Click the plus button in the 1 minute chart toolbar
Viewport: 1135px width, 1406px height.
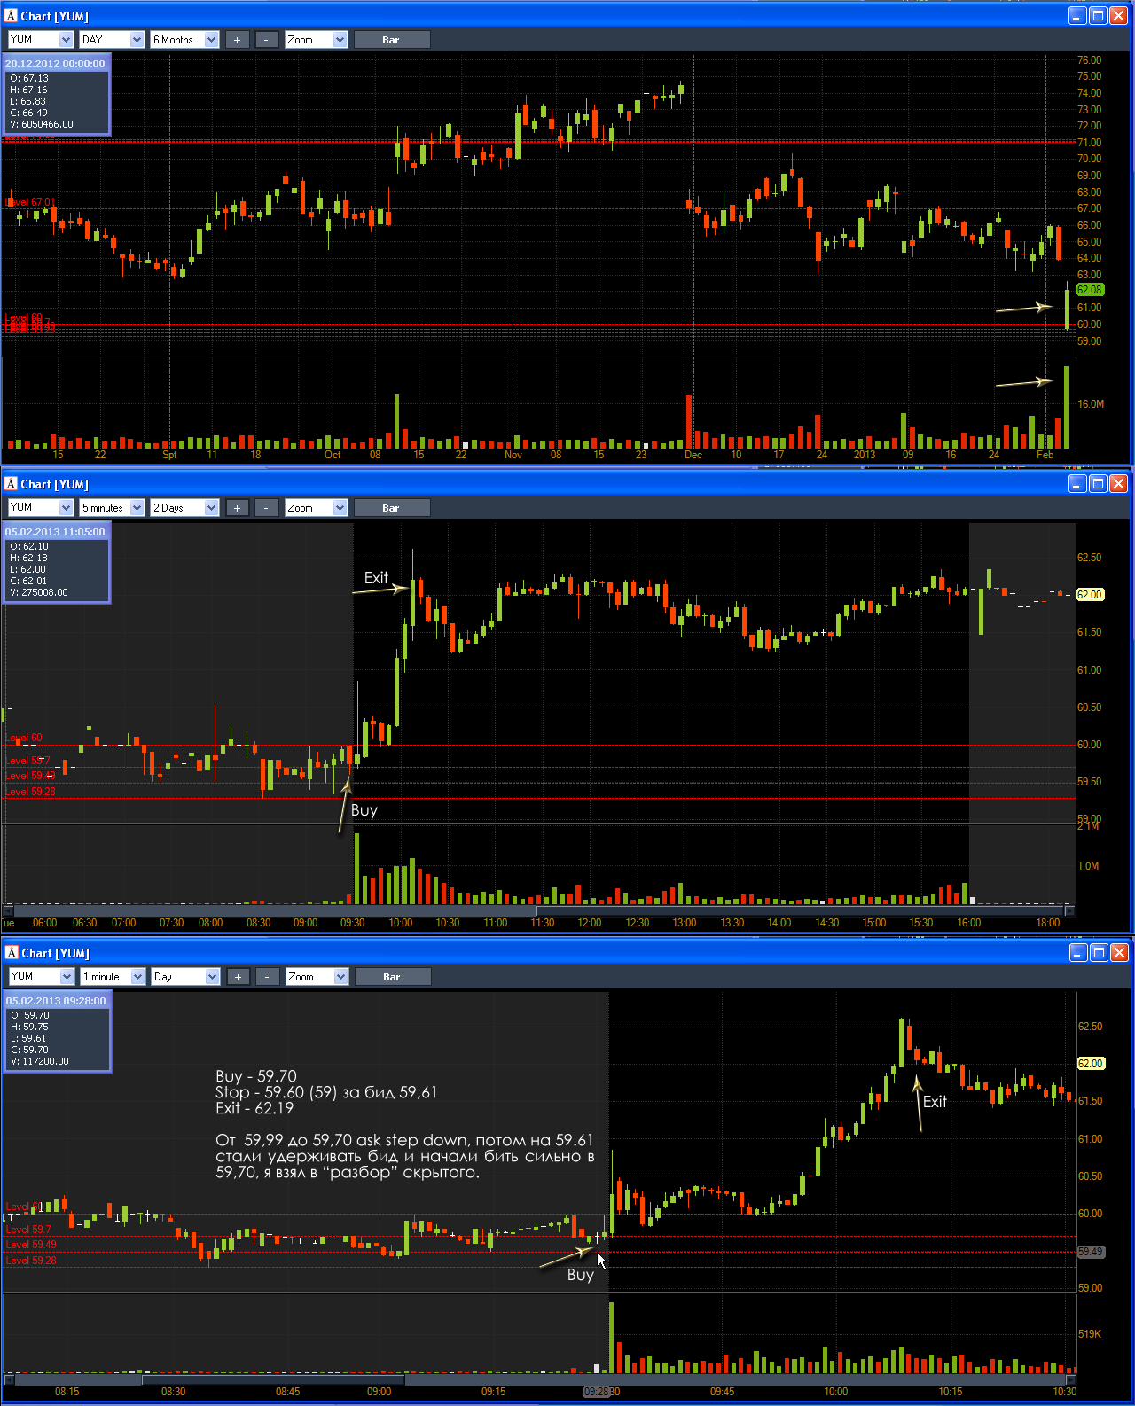click(x=238, y=977)
